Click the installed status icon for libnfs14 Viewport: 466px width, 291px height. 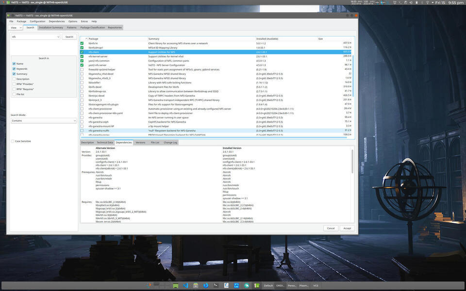point(82,43)
